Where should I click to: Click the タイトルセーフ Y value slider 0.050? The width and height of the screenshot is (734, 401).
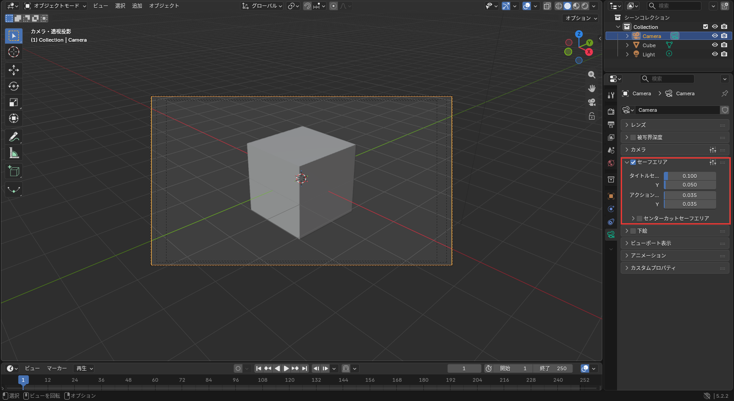point(690,185)
